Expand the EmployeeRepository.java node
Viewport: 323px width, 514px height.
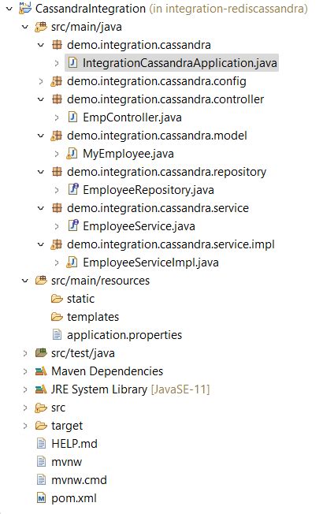57,190
